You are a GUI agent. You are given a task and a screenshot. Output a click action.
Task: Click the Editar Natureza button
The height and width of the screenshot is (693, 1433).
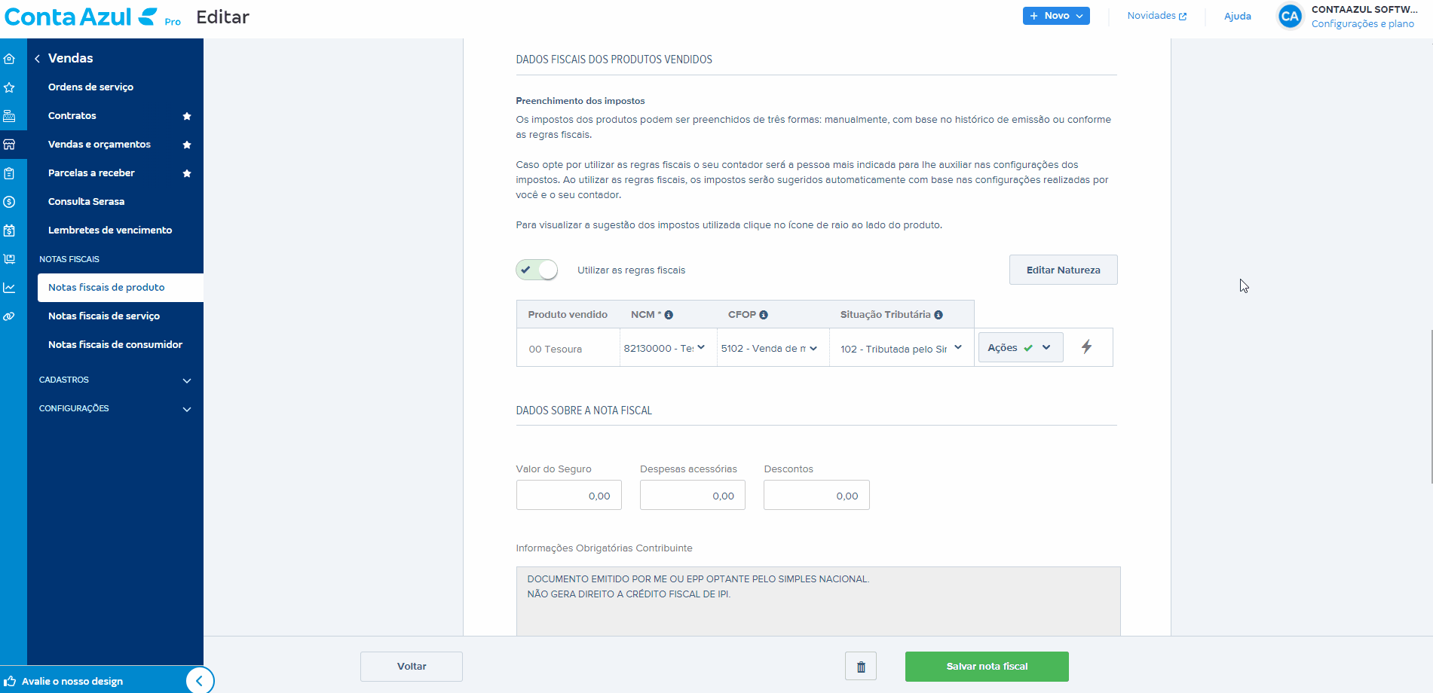(x=1063, y=270)
